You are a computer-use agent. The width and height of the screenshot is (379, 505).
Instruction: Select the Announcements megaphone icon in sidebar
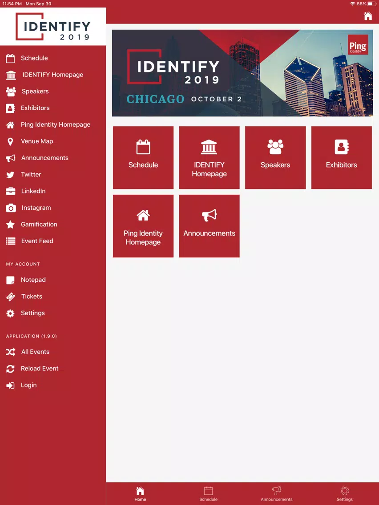[11, 158]
